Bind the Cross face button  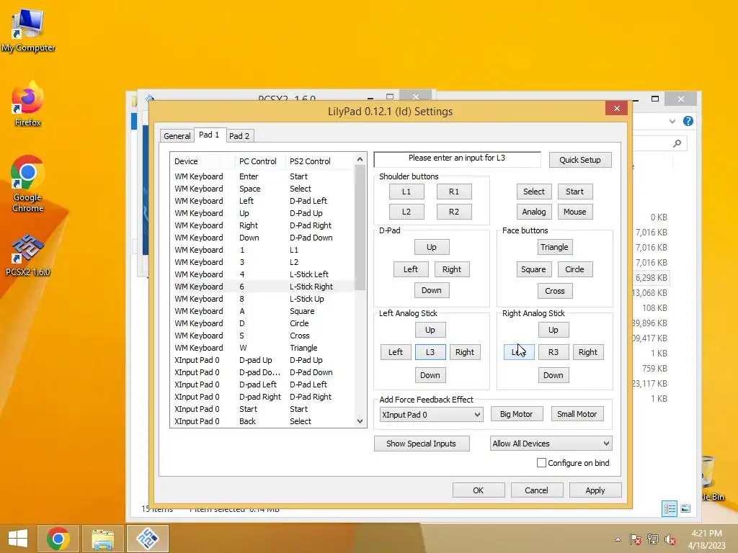coord(554,291)
